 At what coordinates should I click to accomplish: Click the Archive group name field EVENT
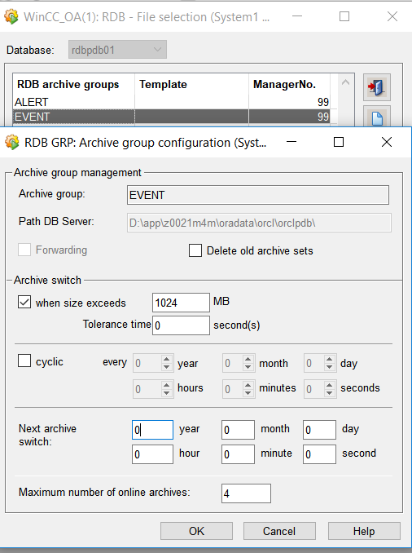coord(258,195)
